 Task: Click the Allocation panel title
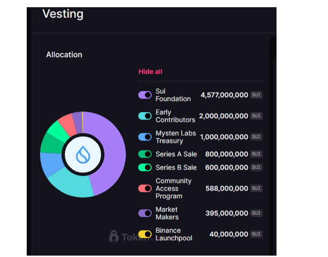[x=64, y=55]
